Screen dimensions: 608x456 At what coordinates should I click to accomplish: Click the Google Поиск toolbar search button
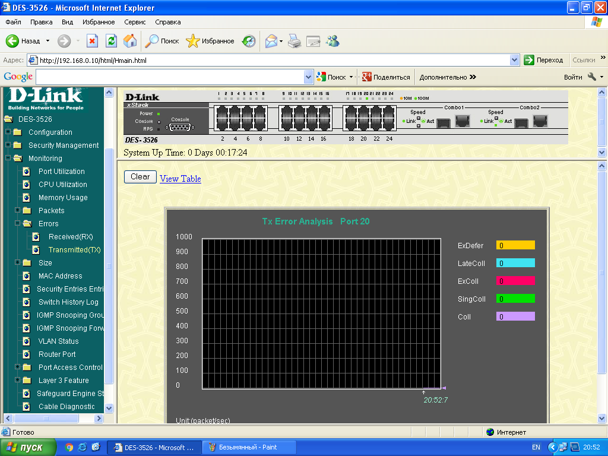(331, 77)
